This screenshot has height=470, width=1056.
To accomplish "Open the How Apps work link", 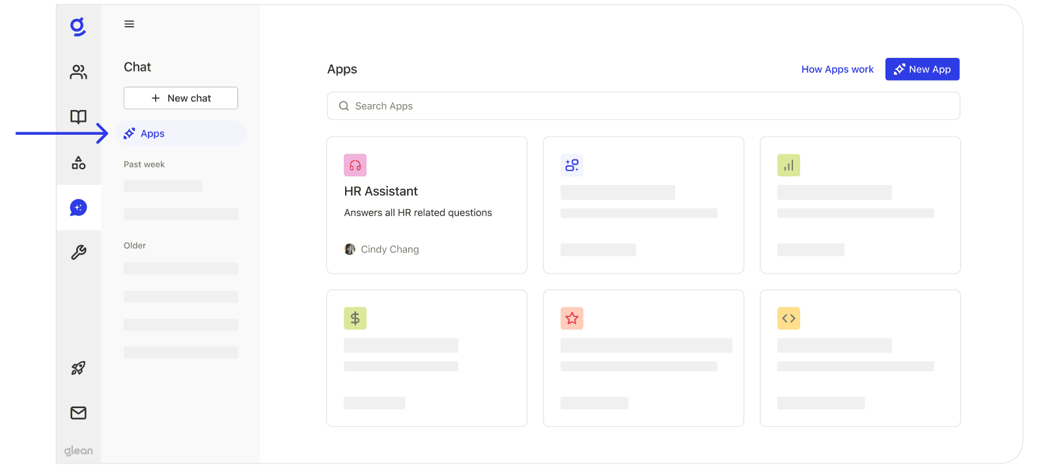I will coord(837,69).
